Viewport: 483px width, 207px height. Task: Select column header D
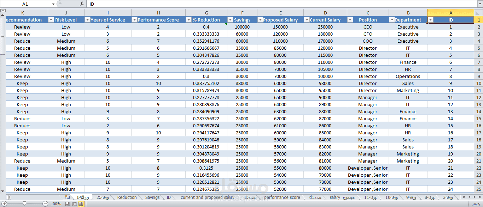pos(325,13)
